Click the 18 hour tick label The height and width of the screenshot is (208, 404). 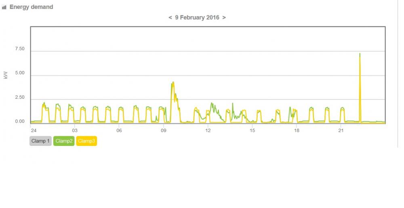click(297, 131)
